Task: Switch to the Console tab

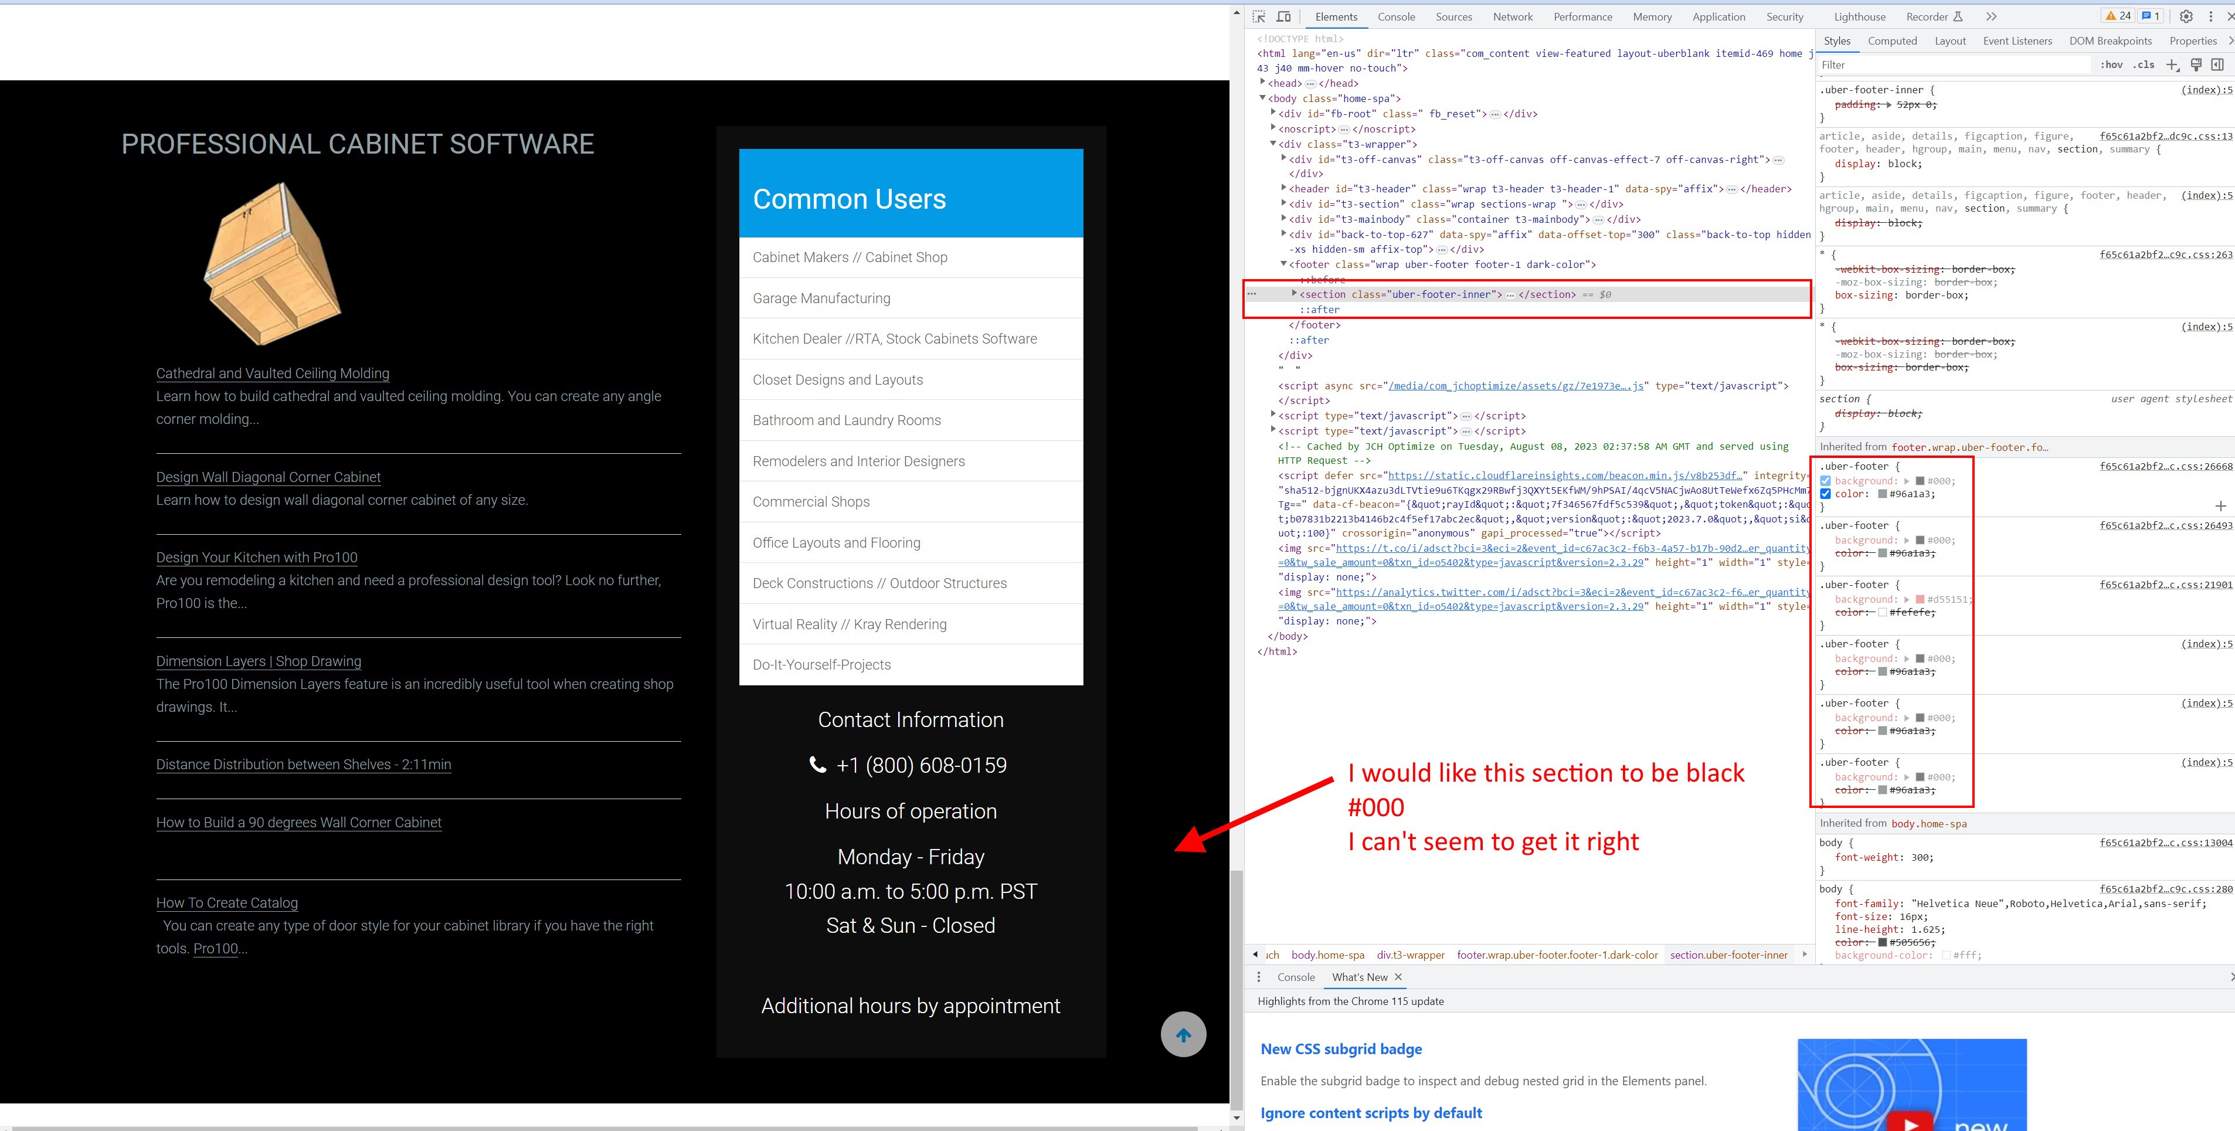Action: (1395, 16)
